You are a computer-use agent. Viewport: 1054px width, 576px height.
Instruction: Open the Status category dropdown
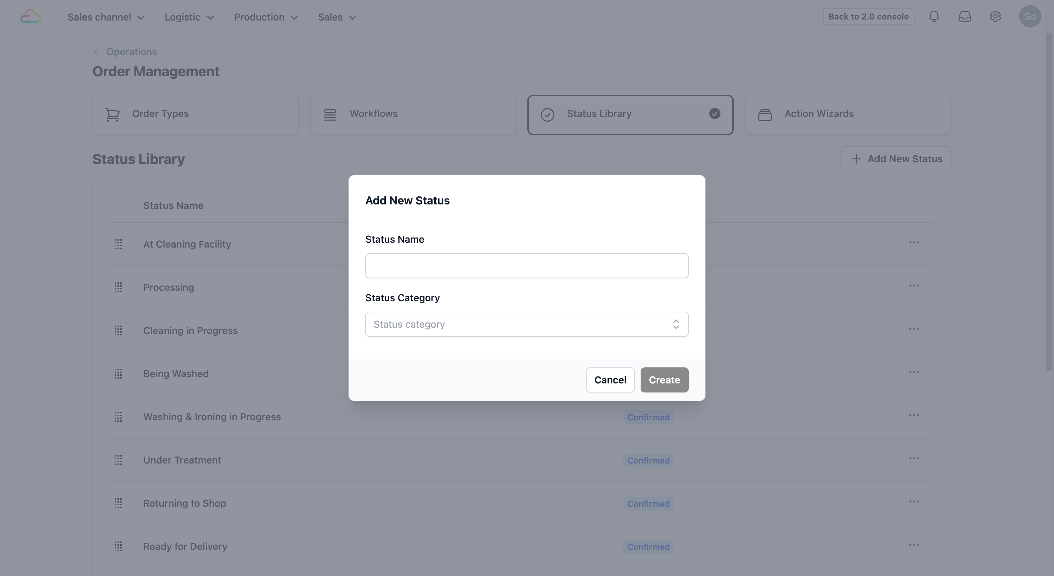526,324
